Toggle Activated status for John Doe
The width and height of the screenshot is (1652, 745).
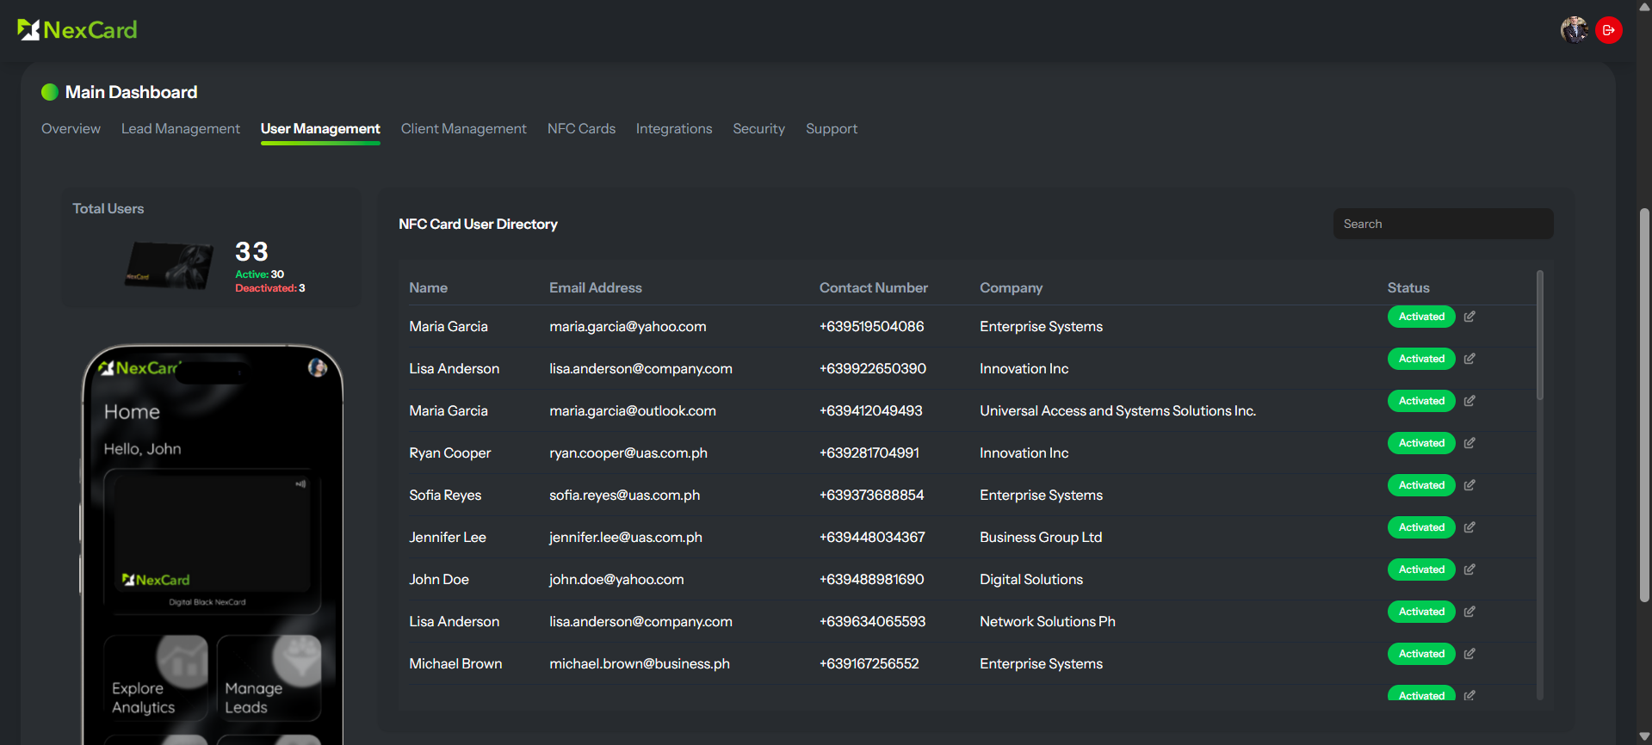pyautogui.click(x=1421, y=570)
